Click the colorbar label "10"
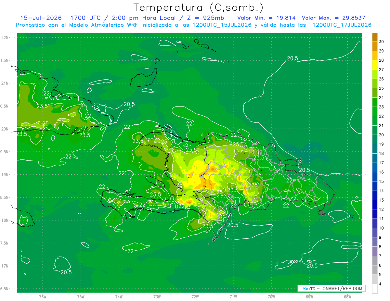The width and height of the screenshot is (390, 301). tap(382, 228)
